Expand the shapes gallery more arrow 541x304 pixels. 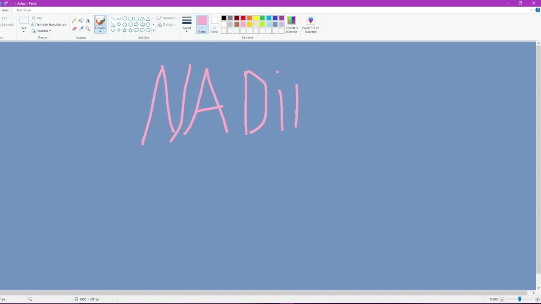click(153, 30)
